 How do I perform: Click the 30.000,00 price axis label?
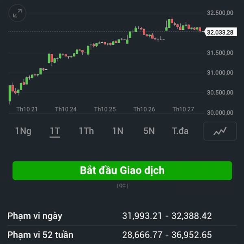tap(220, 113)
